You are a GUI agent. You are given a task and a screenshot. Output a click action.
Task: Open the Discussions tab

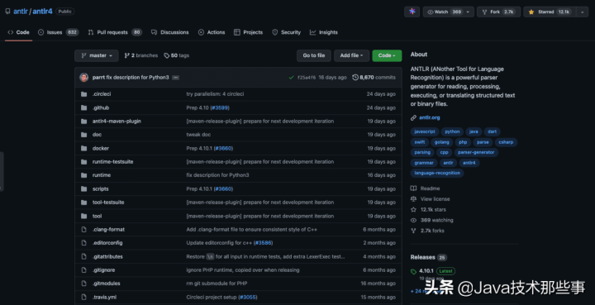pyautogui.click(x=169, y=32)
